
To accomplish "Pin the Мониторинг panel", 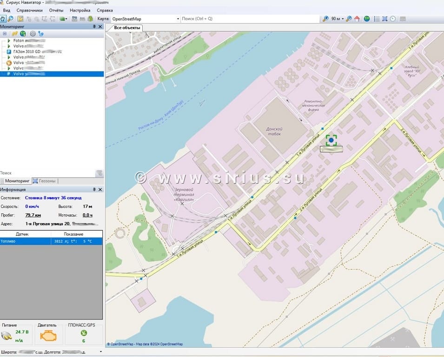I will (x=94, y=26).
